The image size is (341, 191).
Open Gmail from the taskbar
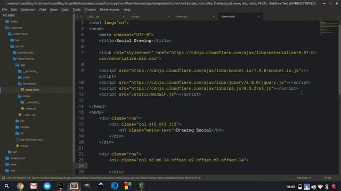point(34,186)
